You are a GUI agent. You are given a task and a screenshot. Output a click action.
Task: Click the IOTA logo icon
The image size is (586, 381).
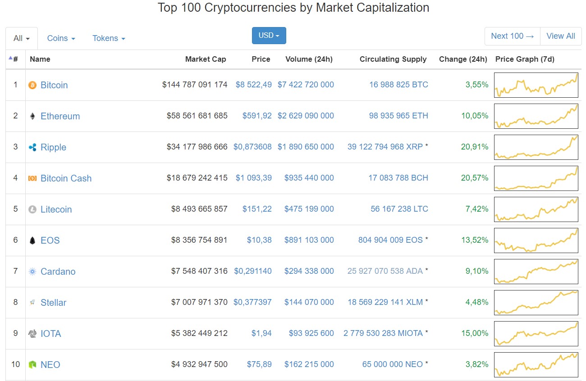pyautogui.click(x=32, y=334)
